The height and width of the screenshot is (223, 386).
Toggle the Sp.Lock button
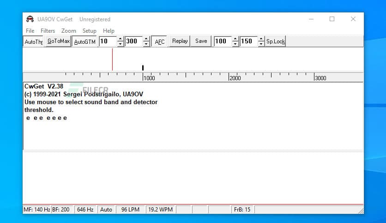tap(276, 41)
